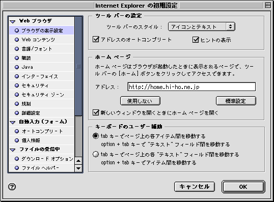Image resolution: width=274 pixels, height=202 pixels.
Task: Click the 使用しない button
Action: pos(140,101)
